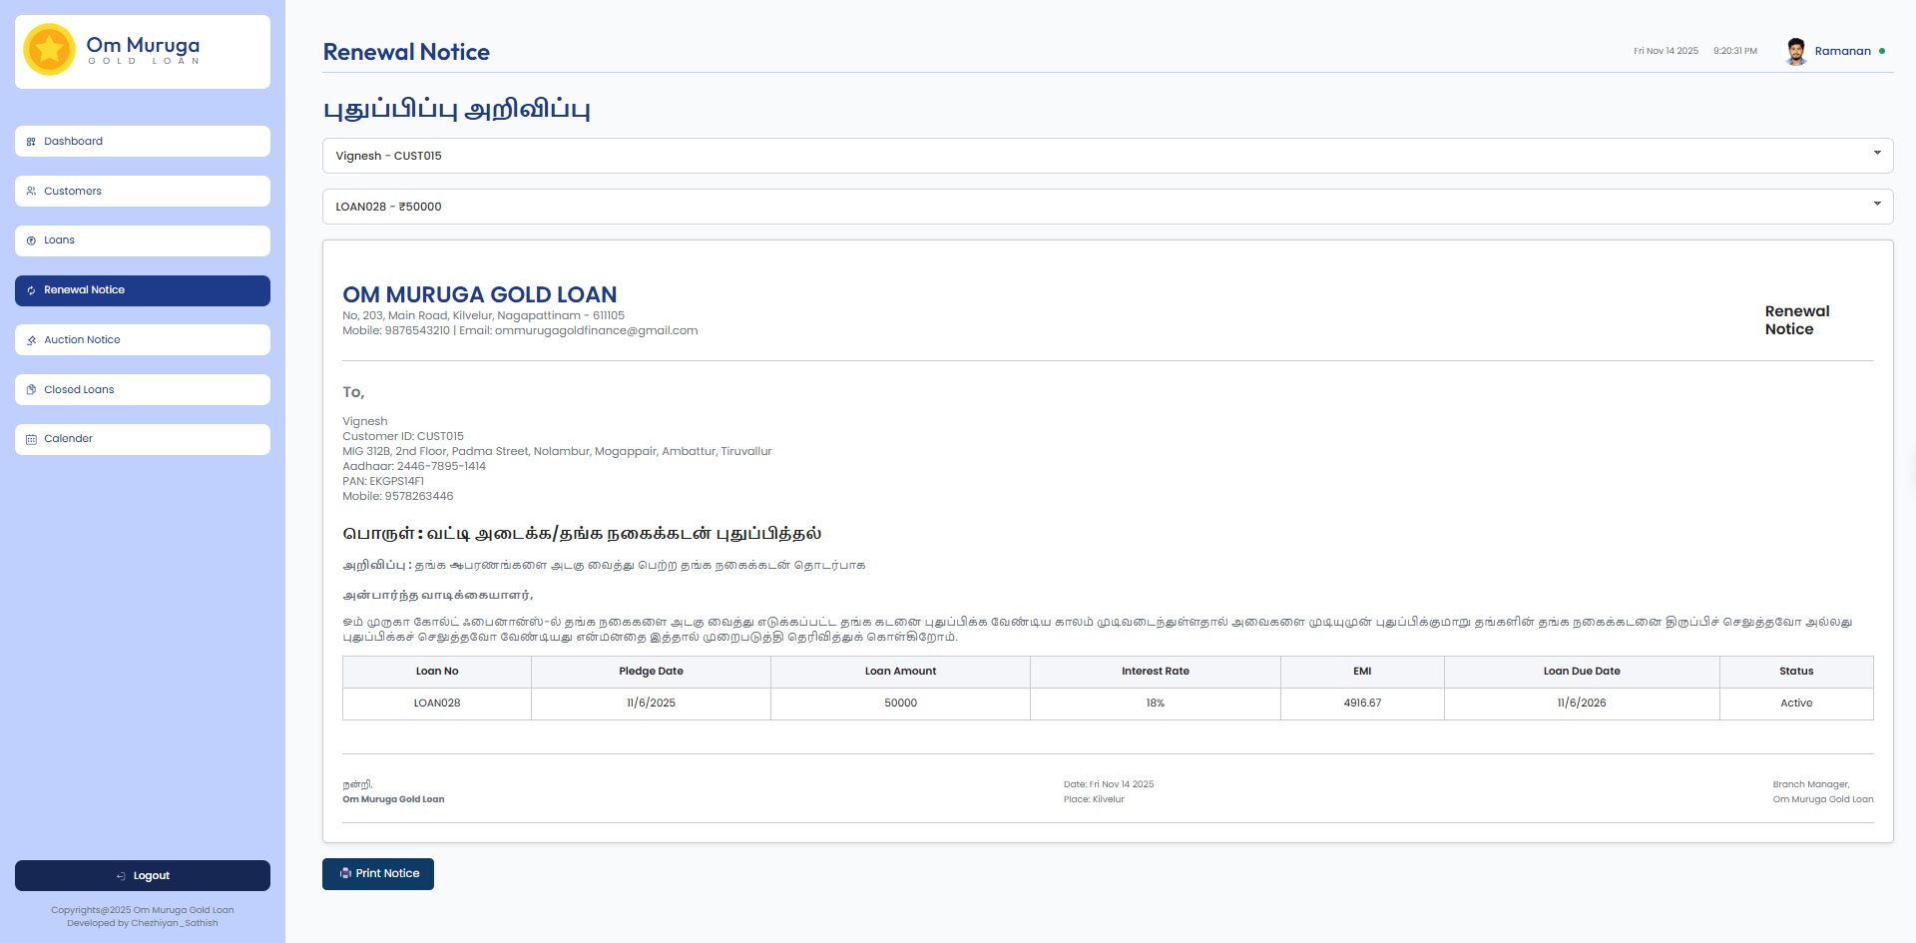This screenshot has height=943, width=1916.
Task: Click the Loans coin icon
Action: tap(31, 240)
